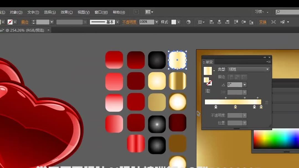Close the document tab with its x
Image resolution: width=299 pixels, height=168 pixels.
coord(48,30)
